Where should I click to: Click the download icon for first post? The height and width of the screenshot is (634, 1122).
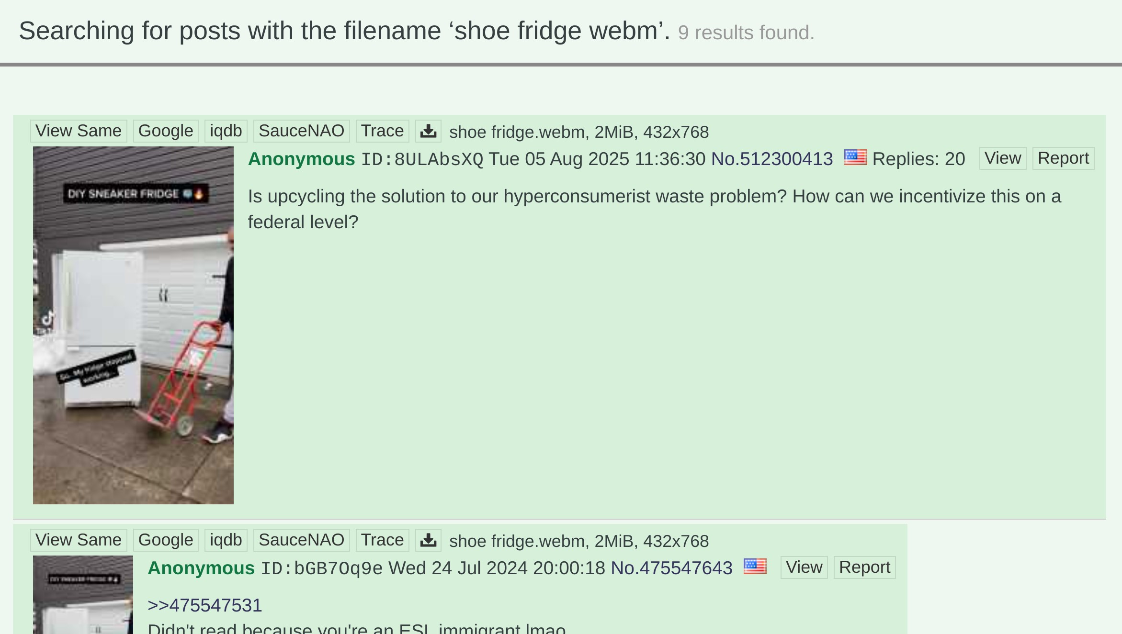(x=428, y=131)
